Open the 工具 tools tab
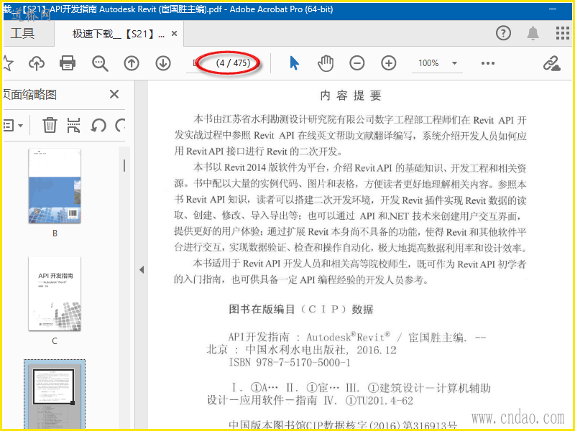 [23, 34]
